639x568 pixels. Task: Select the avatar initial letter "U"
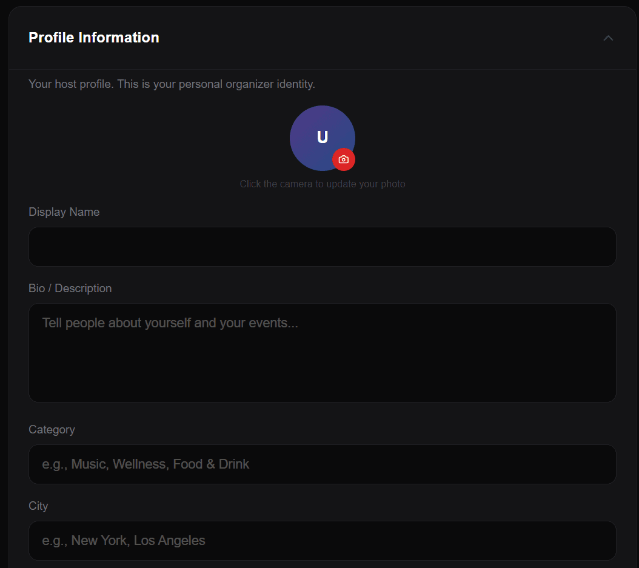click(323, 138)
